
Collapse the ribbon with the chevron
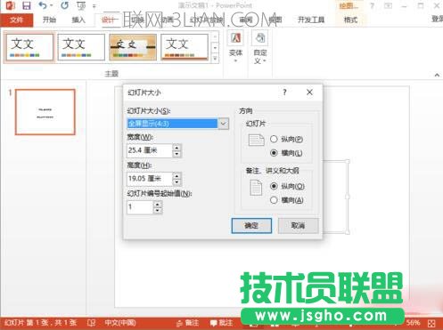tap(437, 75)
